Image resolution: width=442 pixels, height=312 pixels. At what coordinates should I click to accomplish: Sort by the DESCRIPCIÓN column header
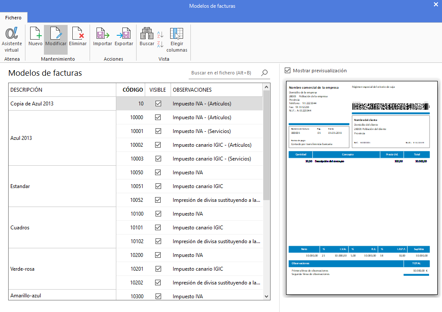[62, 90]
